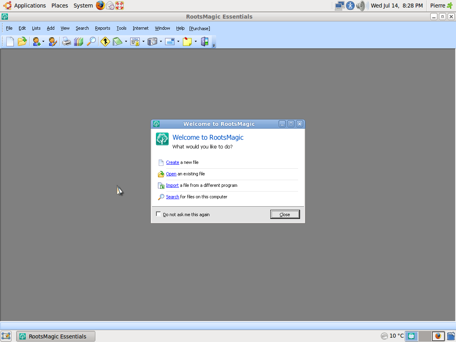Click the green notepad toolbar icon
The width and height of the screenshot is (456, 342).
click(118, 42)
